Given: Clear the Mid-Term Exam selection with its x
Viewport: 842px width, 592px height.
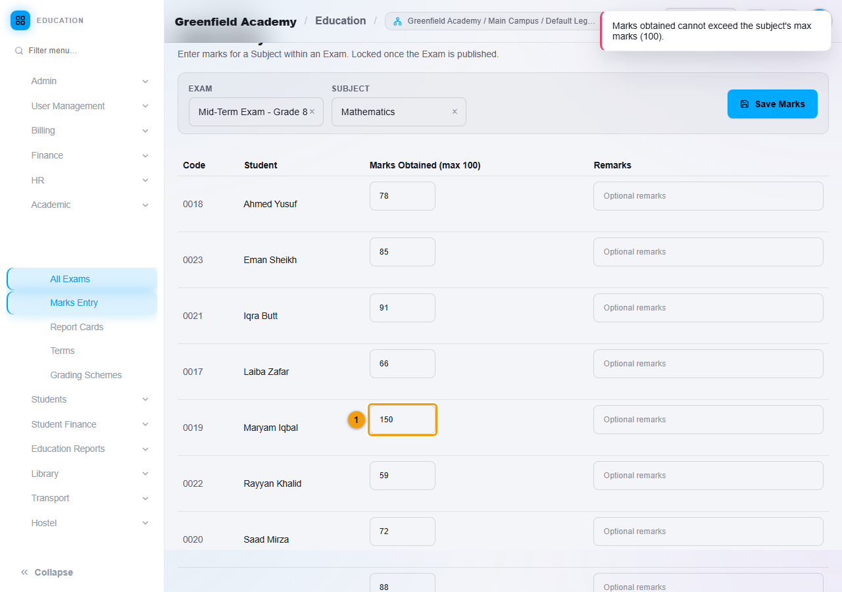Looking at the screenshot, I should 312,112.
